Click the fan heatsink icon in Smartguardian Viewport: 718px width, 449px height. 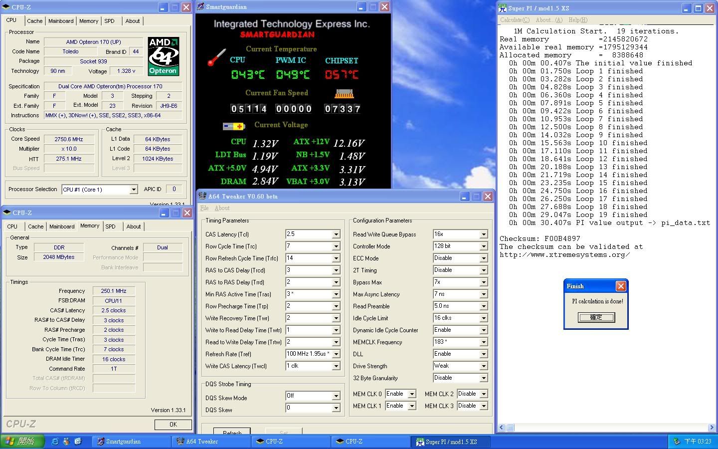(x=344, y=93)
